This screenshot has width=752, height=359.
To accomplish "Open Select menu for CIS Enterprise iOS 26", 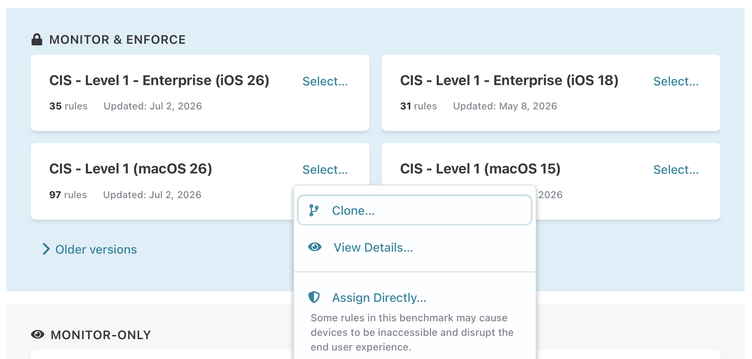I will [x=325, y=81].
